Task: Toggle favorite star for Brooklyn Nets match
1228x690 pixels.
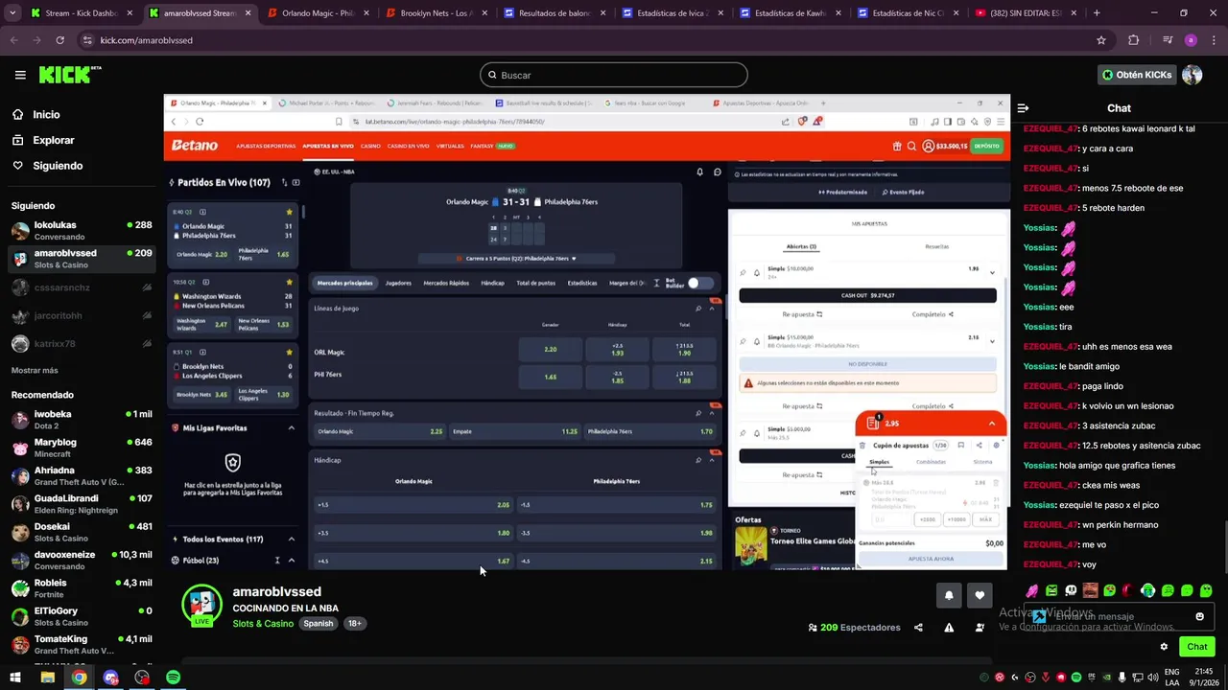Action: click(289, 353)
